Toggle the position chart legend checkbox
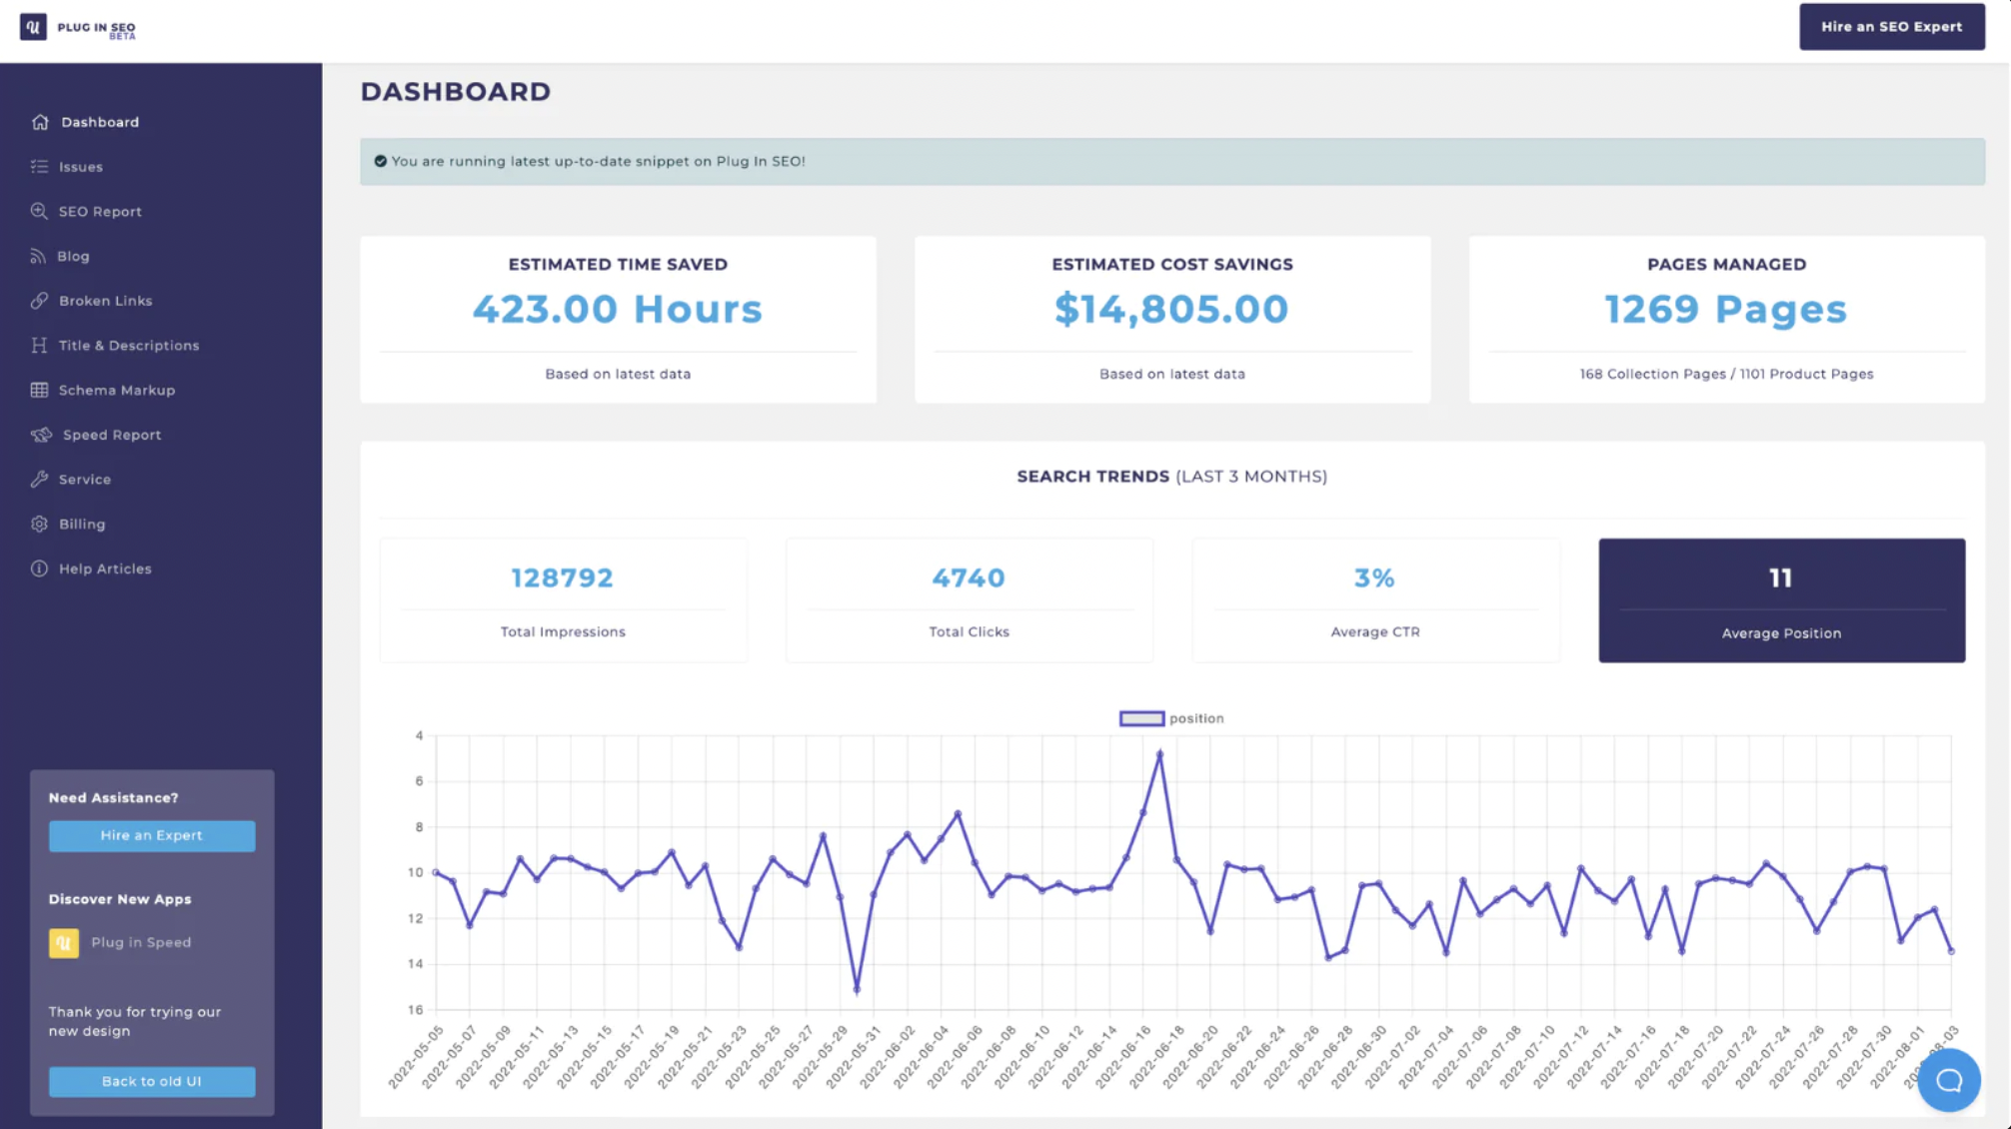This screenshot has width=2011, height=1129. pyautogui.click(x=1140, y=717)
